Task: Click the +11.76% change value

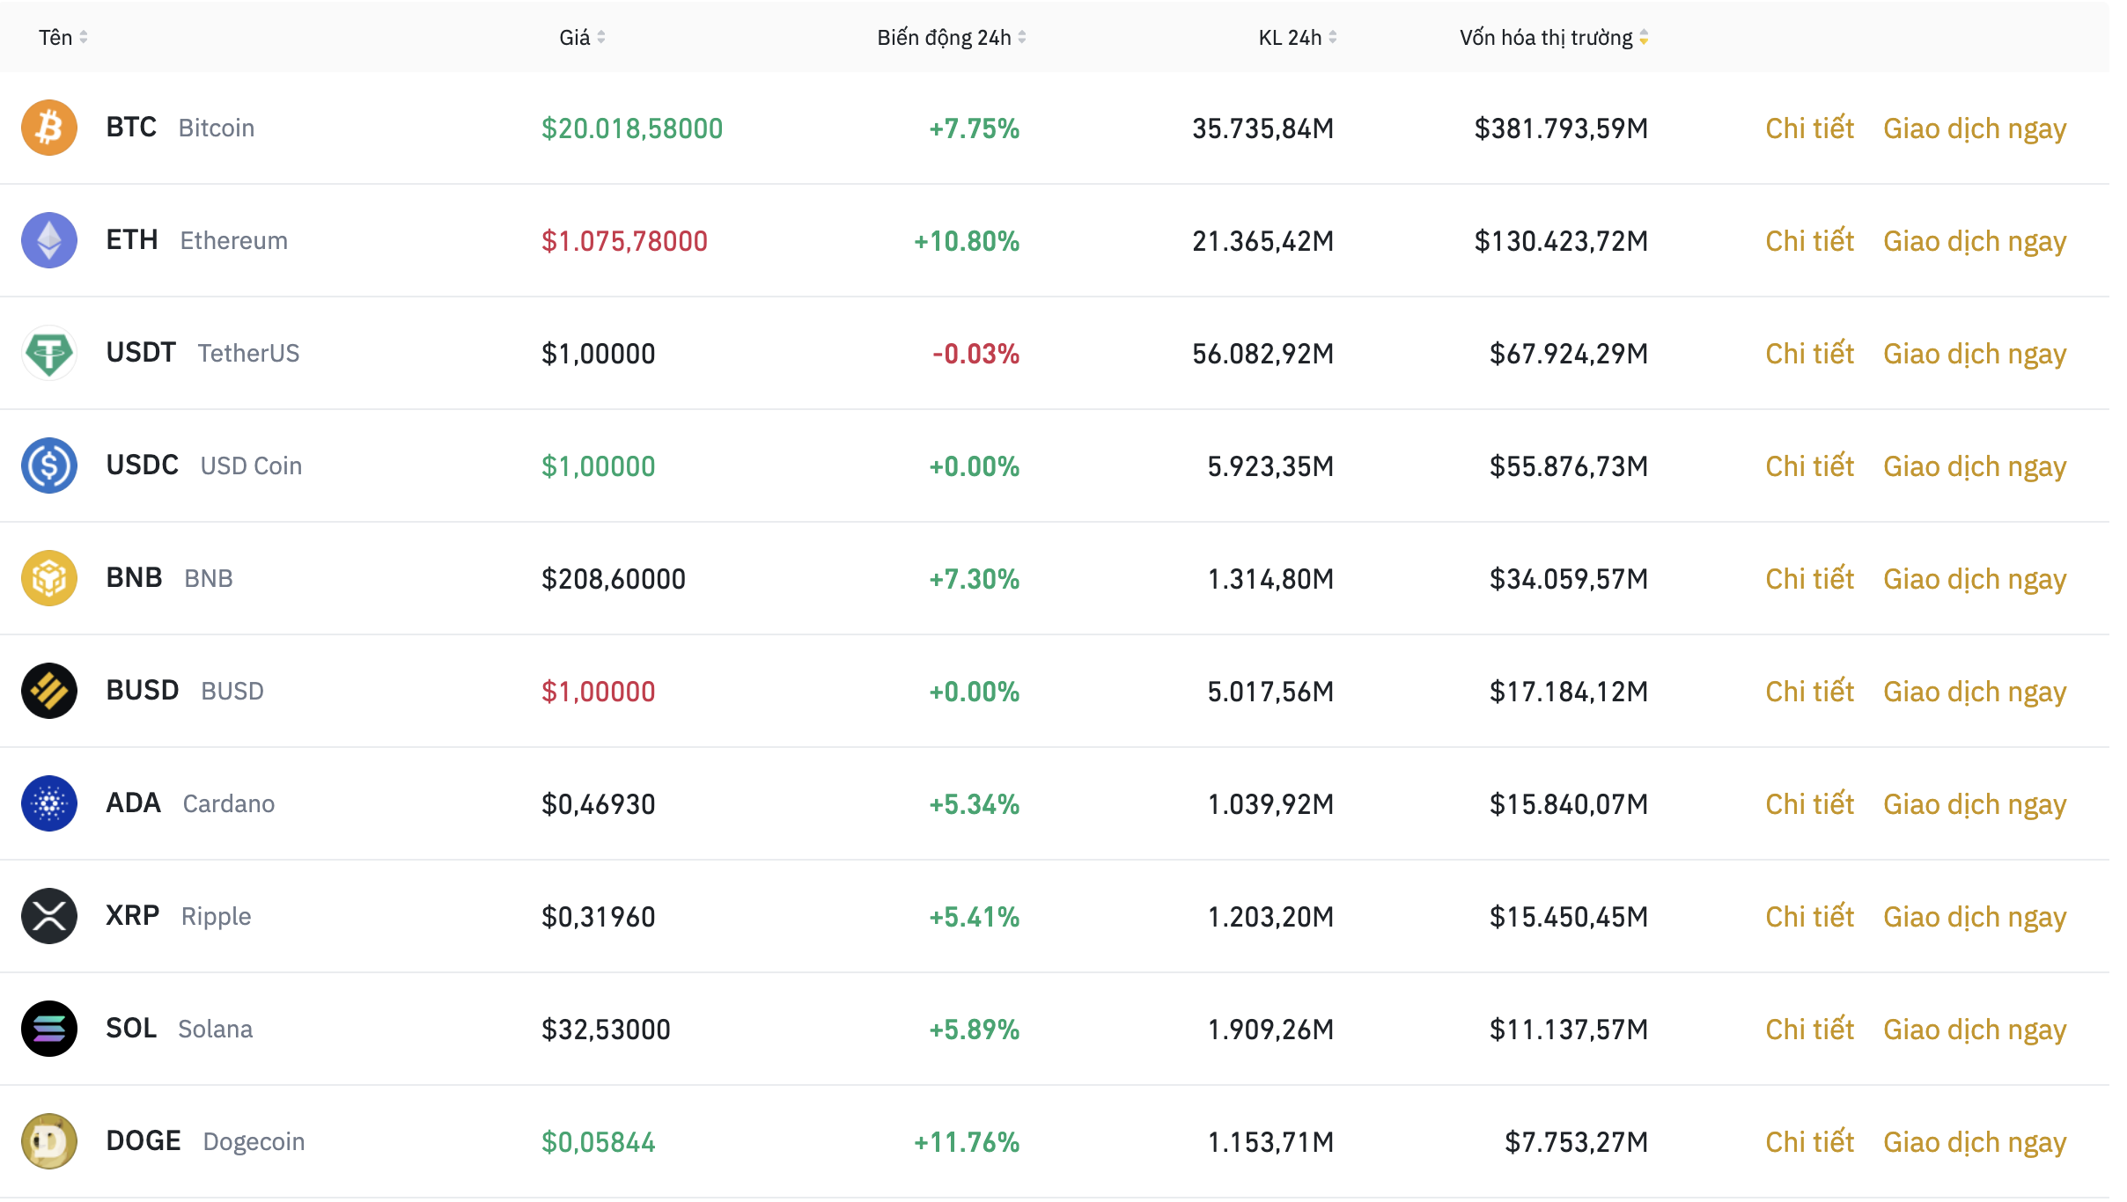Action: pos(966,1142)
